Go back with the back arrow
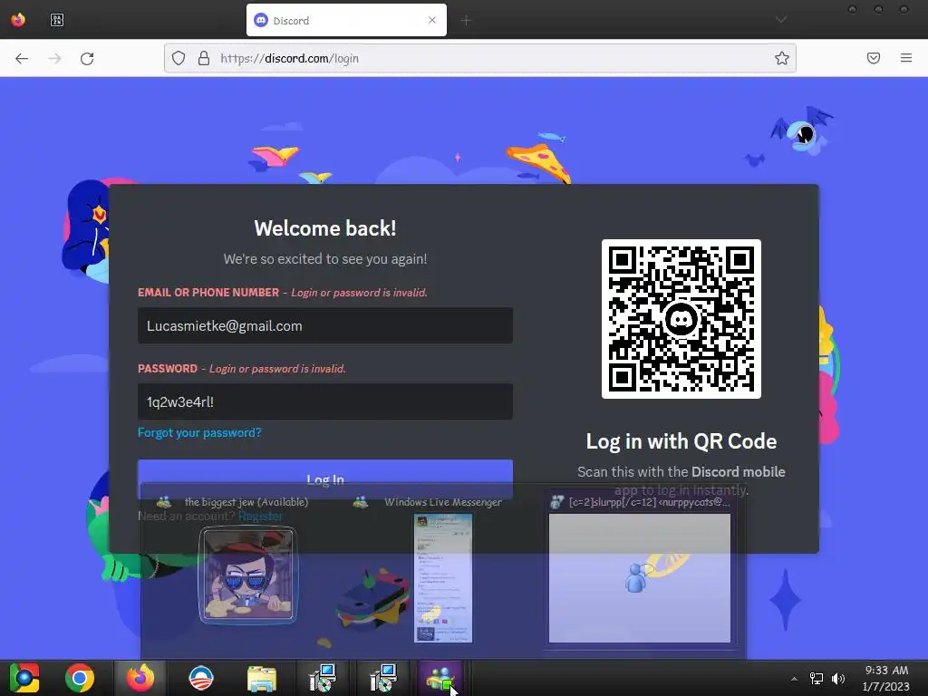Viewport: 928px width, 696px height. pos(22,59)
